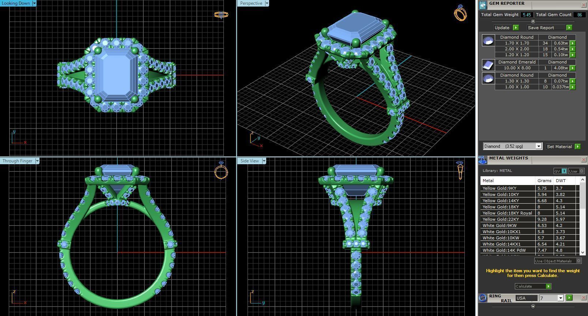Image resolution: width=588 pixels, height=316 pixels.
Task: Click ring icon in Perspective viewport
Action: point(460,13)
